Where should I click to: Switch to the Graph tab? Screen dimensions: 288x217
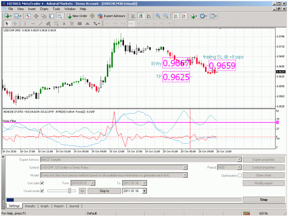[45, 206]
